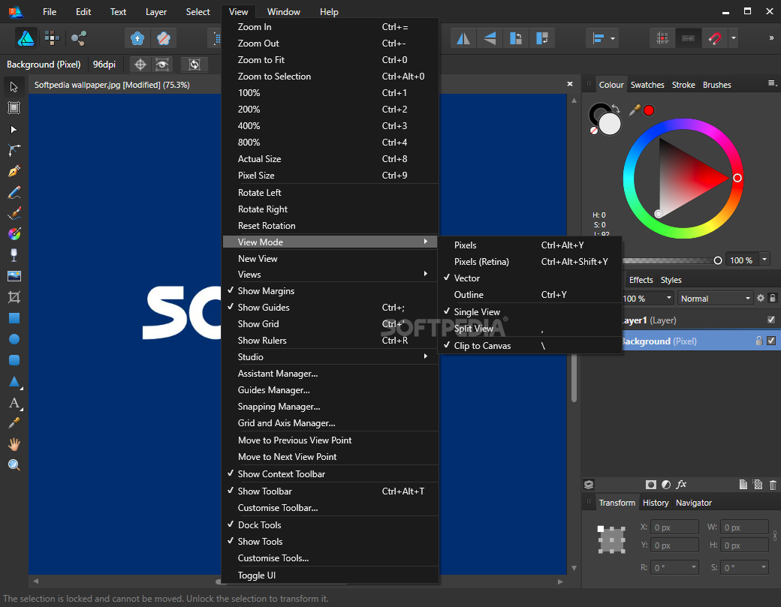
Task: Open layer opacity 100 % dropdown
Action: pyautogui.click(x=668, y=299)
